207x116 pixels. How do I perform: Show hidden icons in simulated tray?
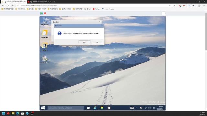[136, 108]
